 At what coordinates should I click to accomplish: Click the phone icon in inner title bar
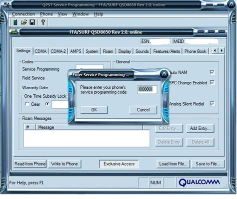(14, 32)
